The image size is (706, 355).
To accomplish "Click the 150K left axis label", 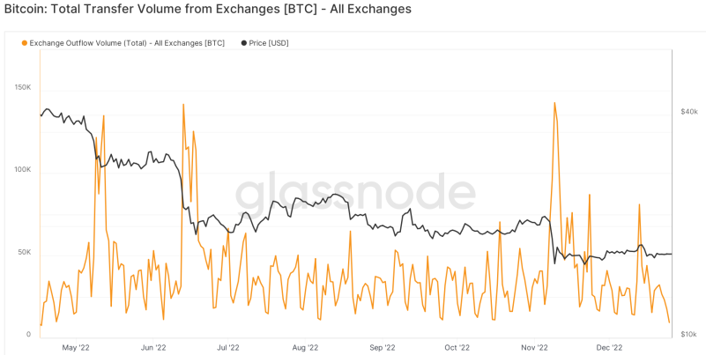I will pos(23,87).
